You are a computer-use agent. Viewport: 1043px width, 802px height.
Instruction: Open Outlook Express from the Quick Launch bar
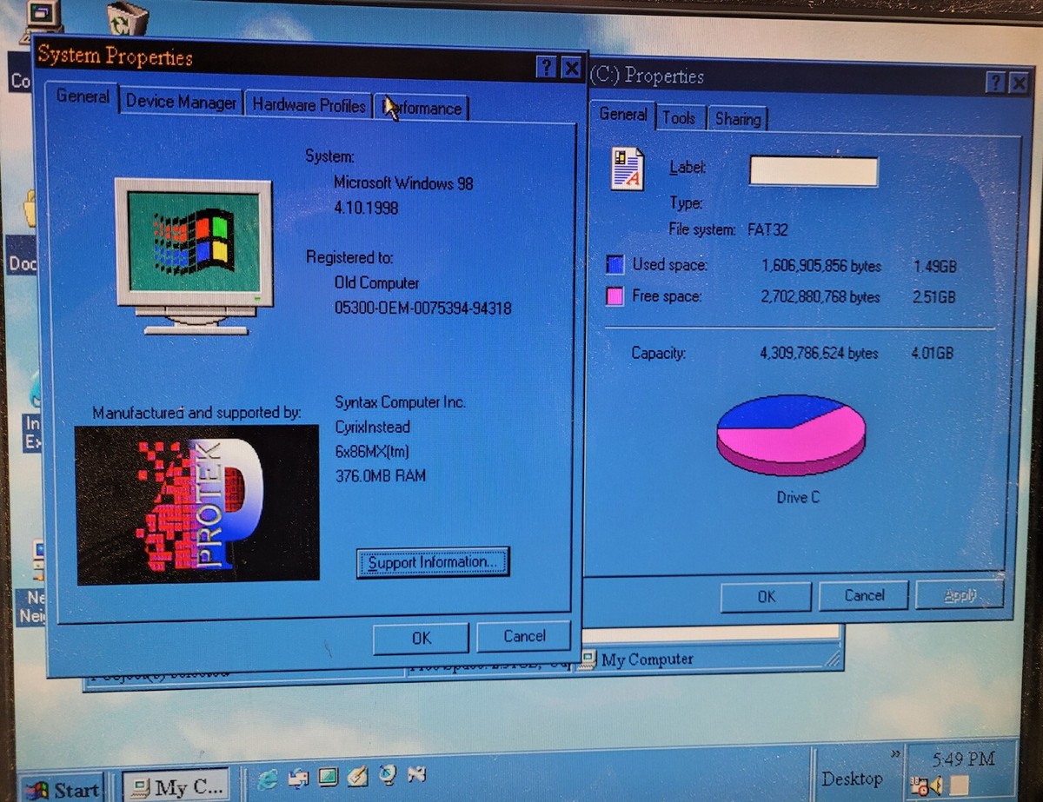(x=299, y=777)
